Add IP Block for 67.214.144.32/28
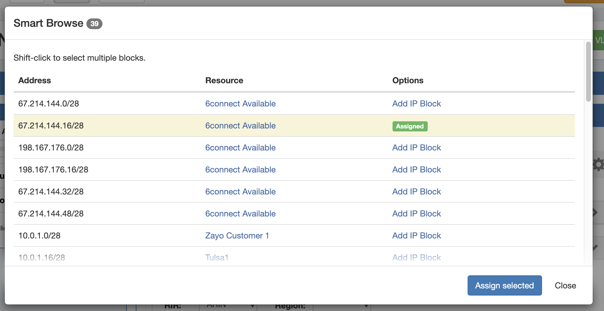This screenshot has height=311, width=604. 416,191
